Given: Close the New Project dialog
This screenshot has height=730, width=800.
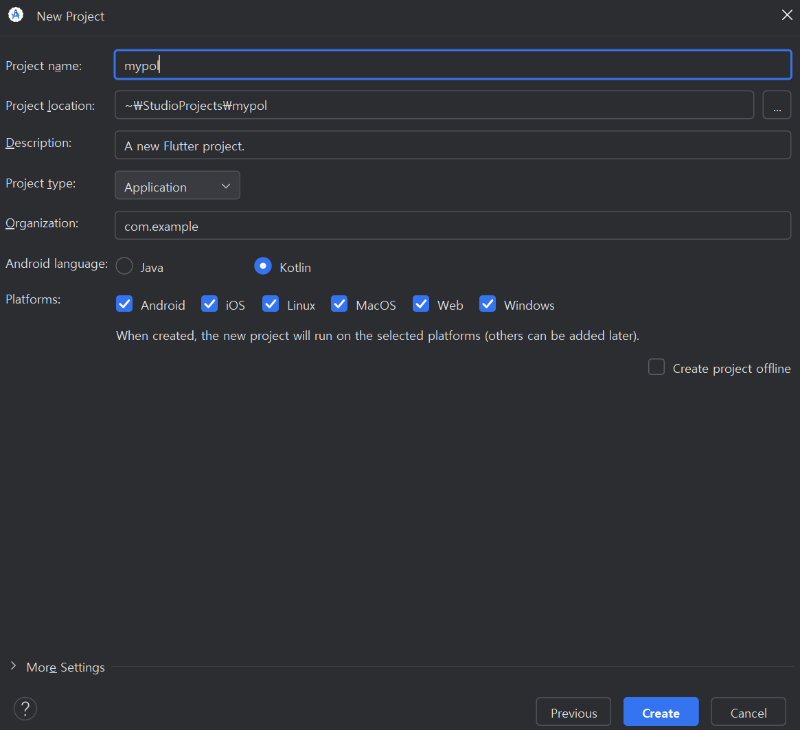Looking at the screenshot, I should (787, 15).
